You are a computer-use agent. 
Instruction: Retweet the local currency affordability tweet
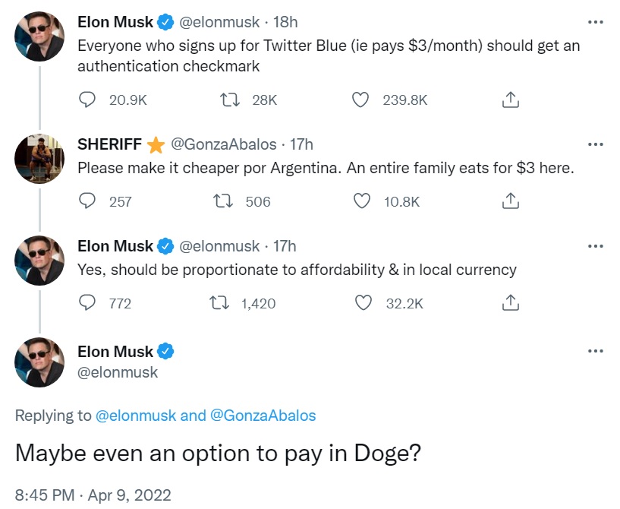(x=219, y=302)
